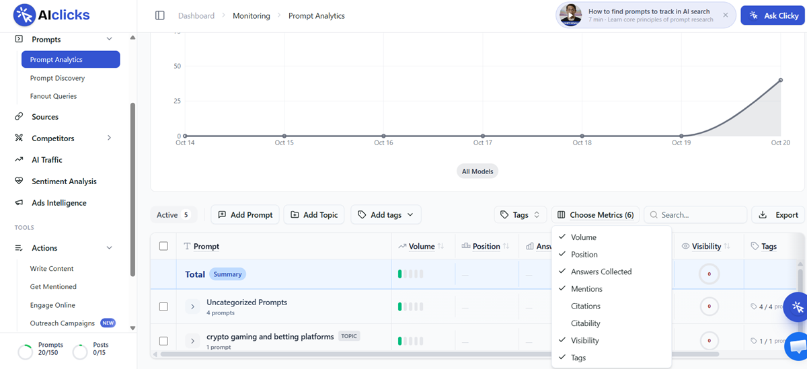Click the Add Topic button
The image size is (807, 369).
[x=314, y=215]
